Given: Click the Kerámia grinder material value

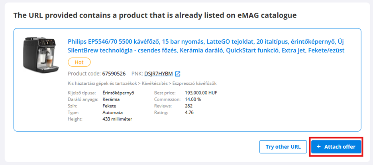Looking at the screenshot, I should tap(111, 99).
